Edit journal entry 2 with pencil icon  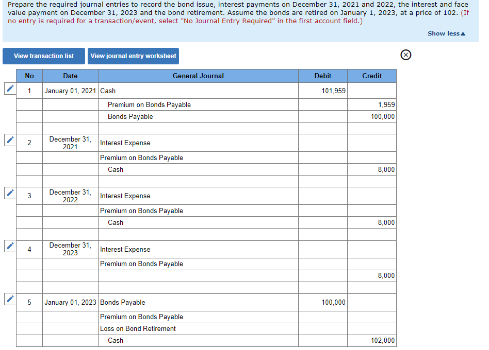click(10, 140)
